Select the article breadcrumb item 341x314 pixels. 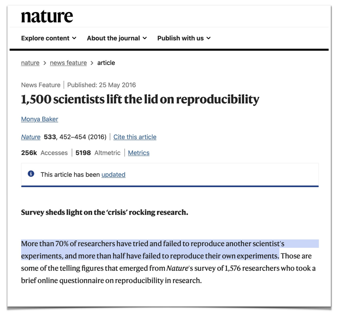point(106,63)
